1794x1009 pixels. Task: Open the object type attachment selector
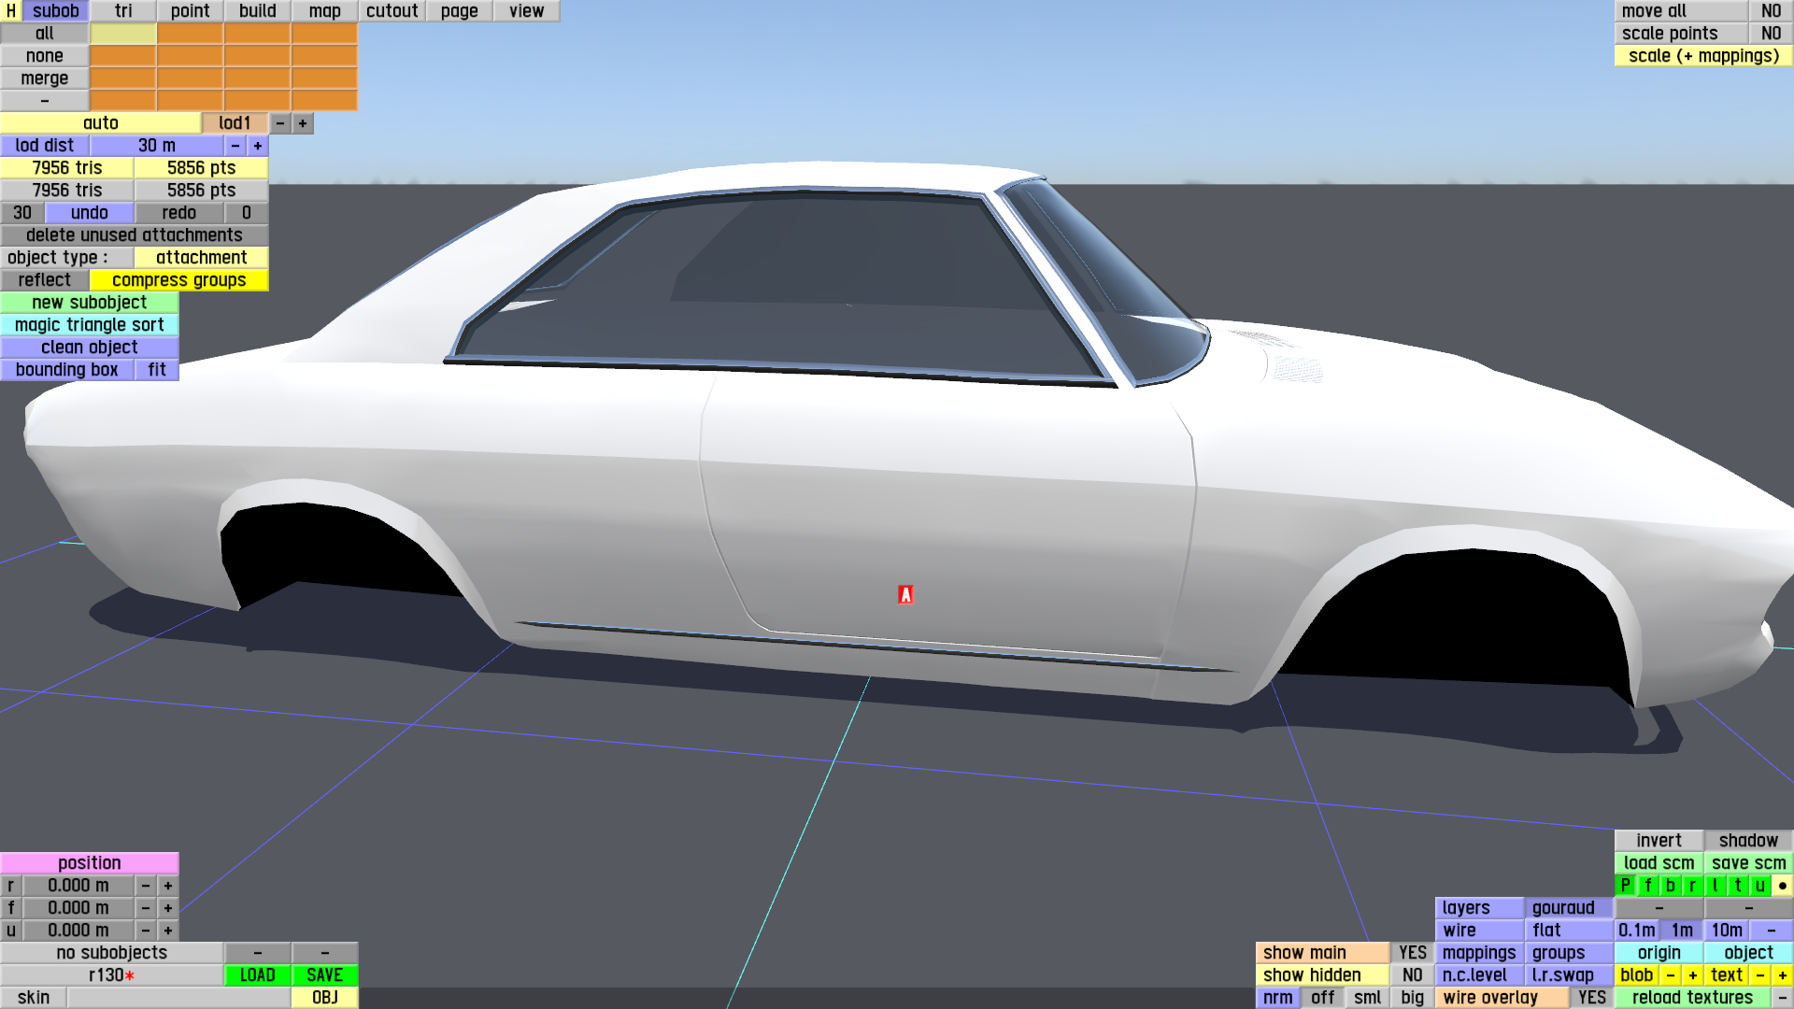click(201, 258)
